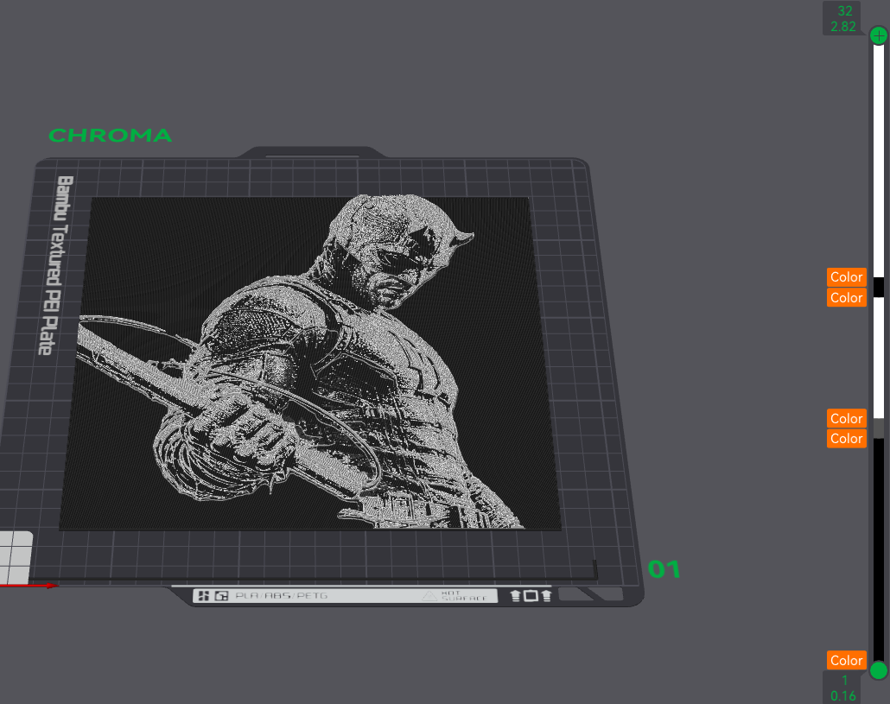The height and width of the screenshot is (704, 890).
Task: Click the highest Color tag on the layer slider
Action: pyautogui.click(x=846, y=276)
